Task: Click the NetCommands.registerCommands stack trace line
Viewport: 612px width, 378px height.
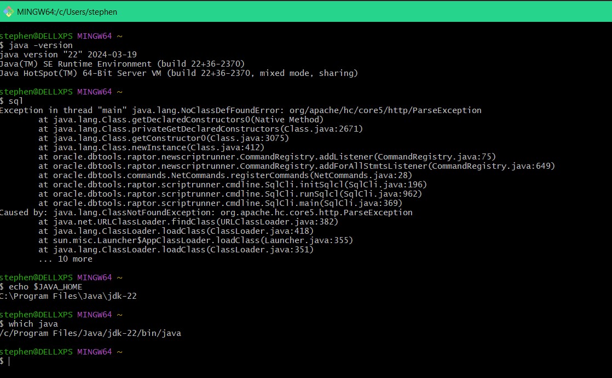Action: tap(225, 175)
